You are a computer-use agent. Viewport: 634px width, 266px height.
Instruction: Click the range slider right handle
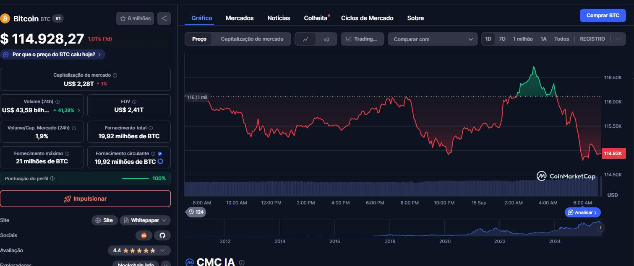(x=601, y=228)
